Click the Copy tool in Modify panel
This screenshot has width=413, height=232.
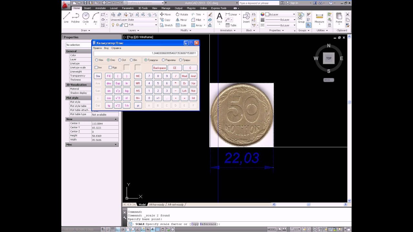click(165, 20)
